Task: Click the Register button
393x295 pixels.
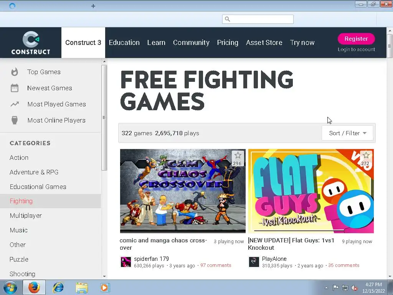Action: tap(356, 39)
